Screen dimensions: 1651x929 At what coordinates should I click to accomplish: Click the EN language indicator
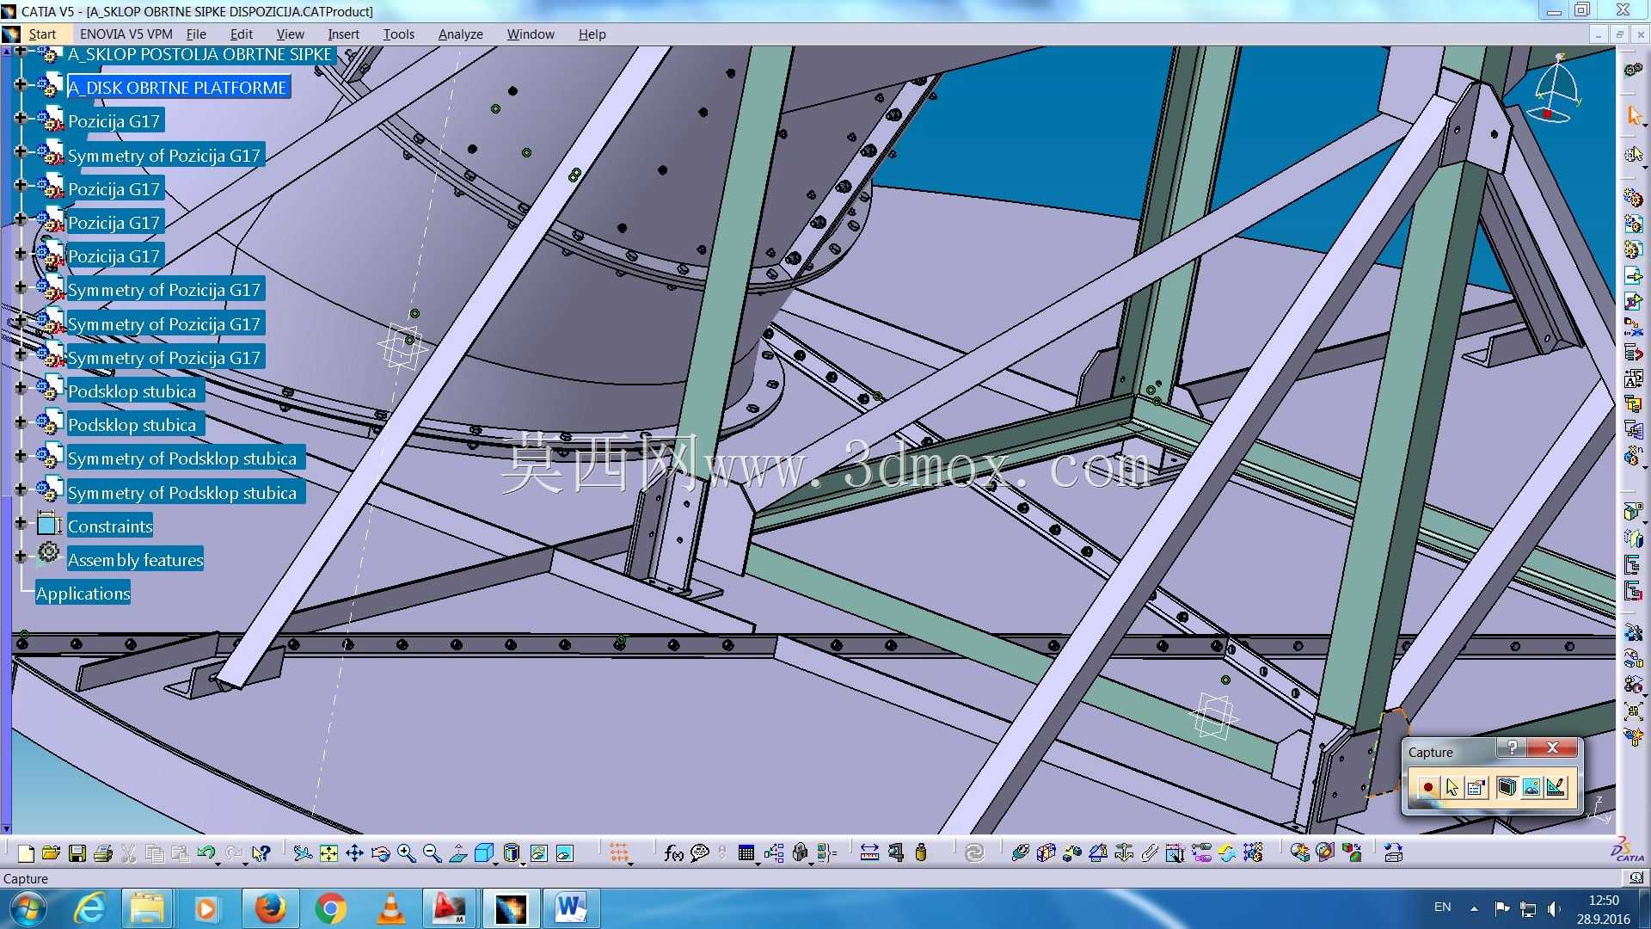pyautogui.click(x=1442, y=907)
